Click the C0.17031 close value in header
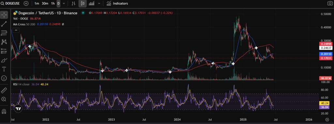 [140, 13]
